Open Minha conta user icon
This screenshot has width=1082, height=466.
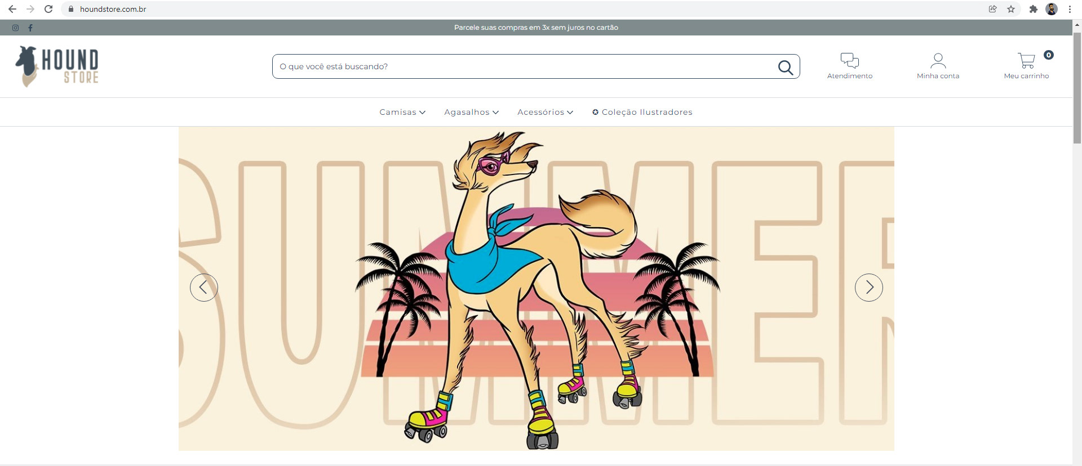(x=938, y=60)
